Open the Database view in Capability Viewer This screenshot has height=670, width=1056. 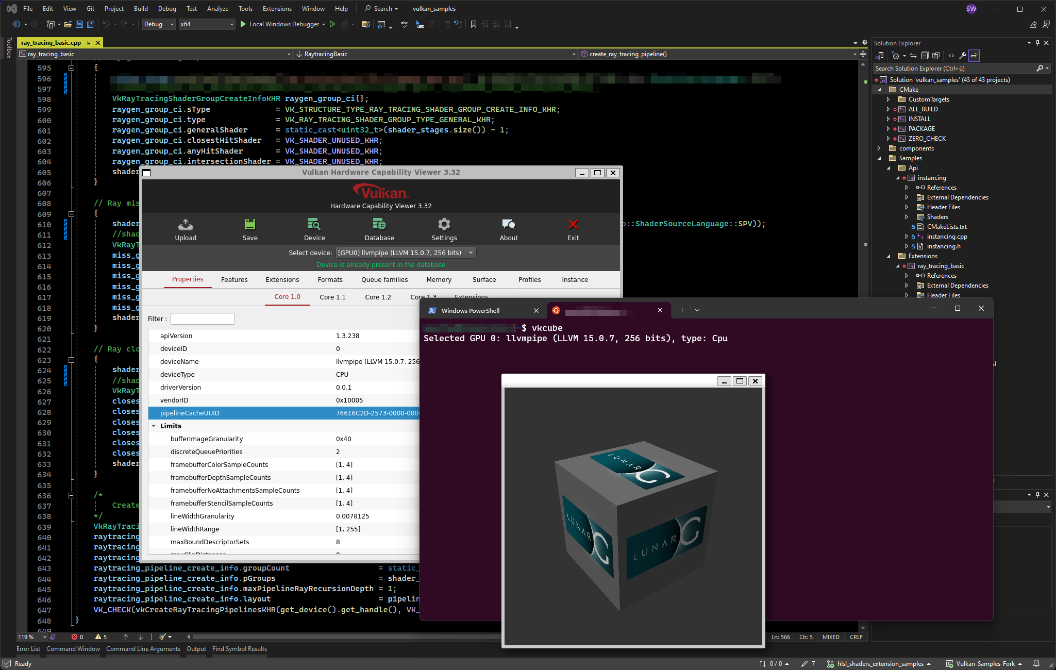[379, 229]
